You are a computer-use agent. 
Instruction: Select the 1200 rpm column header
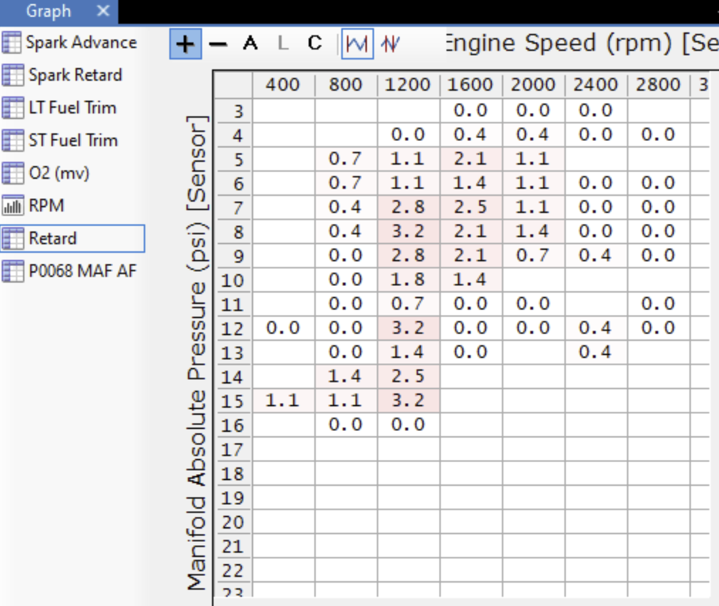coord(408,85)
